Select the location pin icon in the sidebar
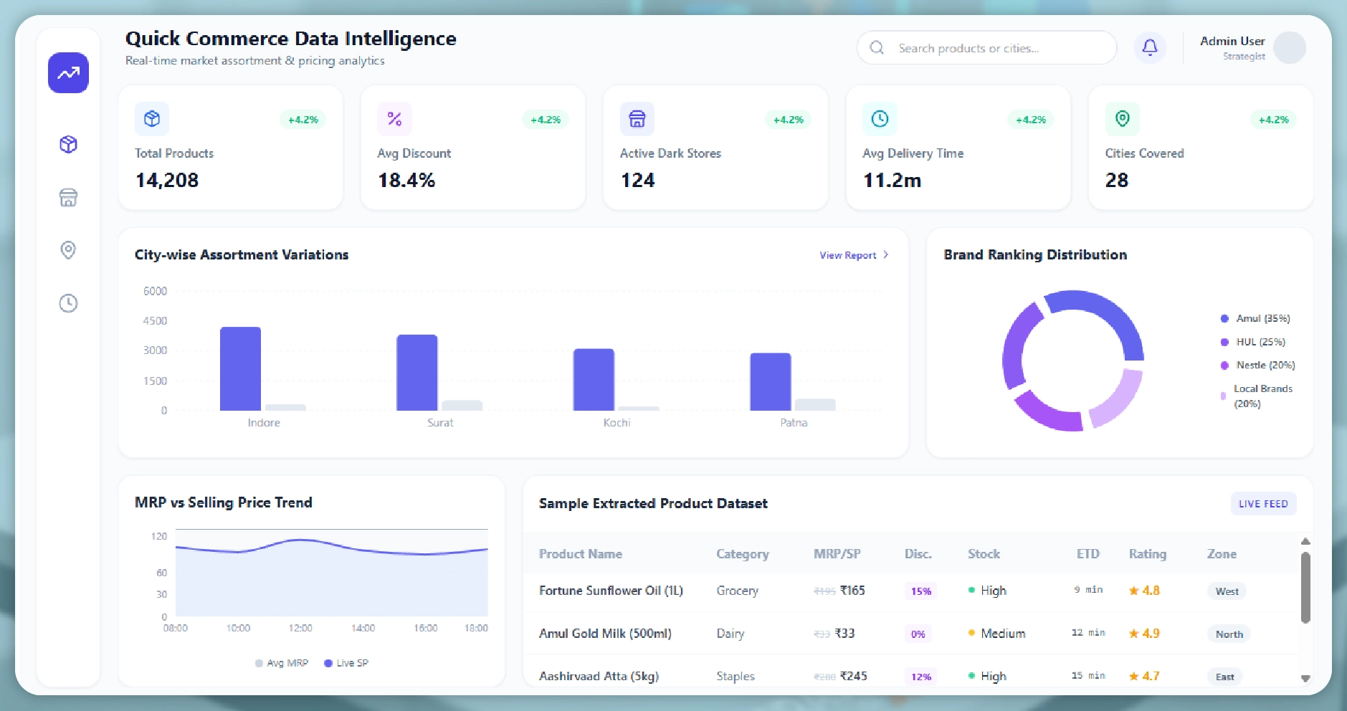Screen dimensions: 1347x711 point(68,250)
